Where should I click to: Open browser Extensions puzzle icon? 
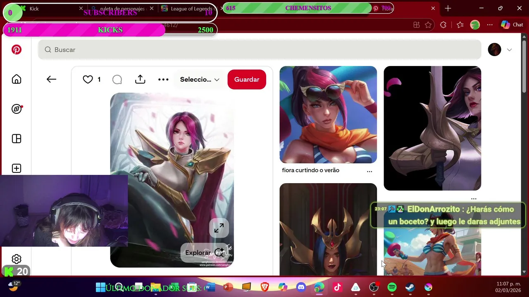coord(443,25)
